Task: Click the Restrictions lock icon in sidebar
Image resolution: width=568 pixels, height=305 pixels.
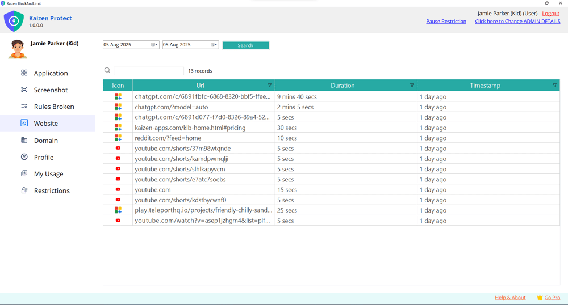Action: (x=24, y=190)
